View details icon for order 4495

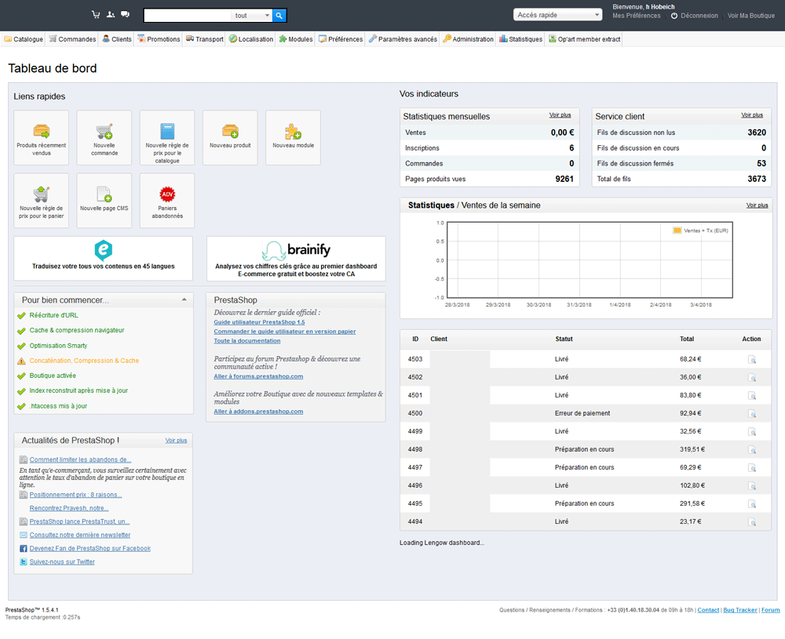point(752,504)
